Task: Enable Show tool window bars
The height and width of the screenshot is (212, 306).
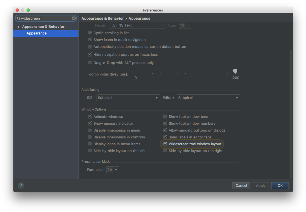Action: 165,116
